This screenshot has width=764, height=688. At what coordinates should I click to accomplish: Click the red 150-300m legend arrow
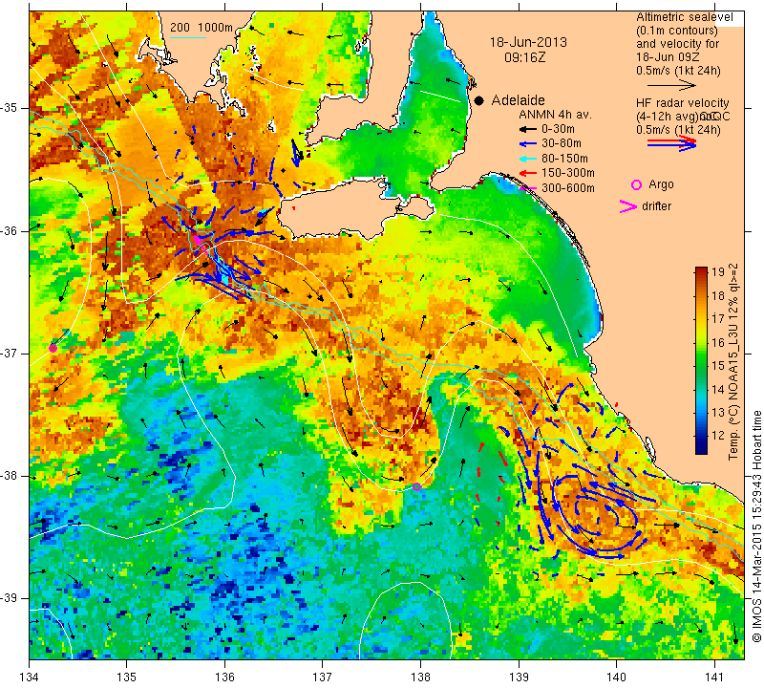[x=527, y=173]
